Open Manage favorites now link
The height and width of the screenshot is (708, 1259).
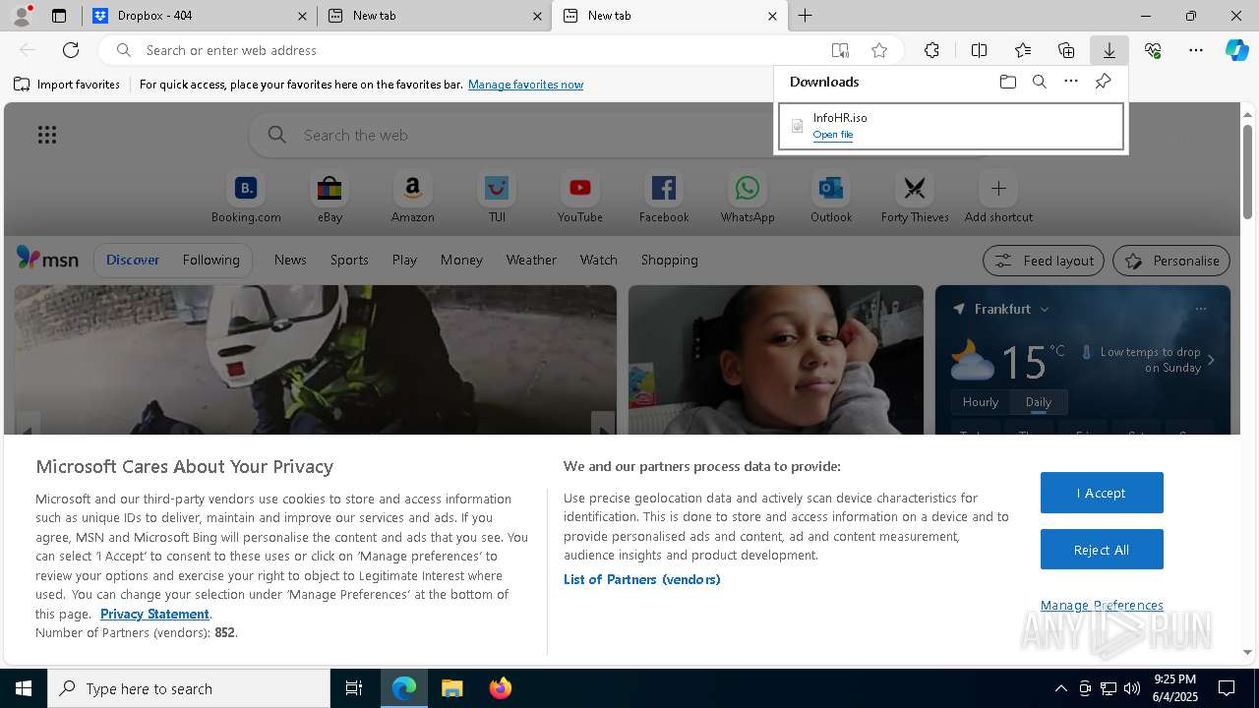pos(525,85)
